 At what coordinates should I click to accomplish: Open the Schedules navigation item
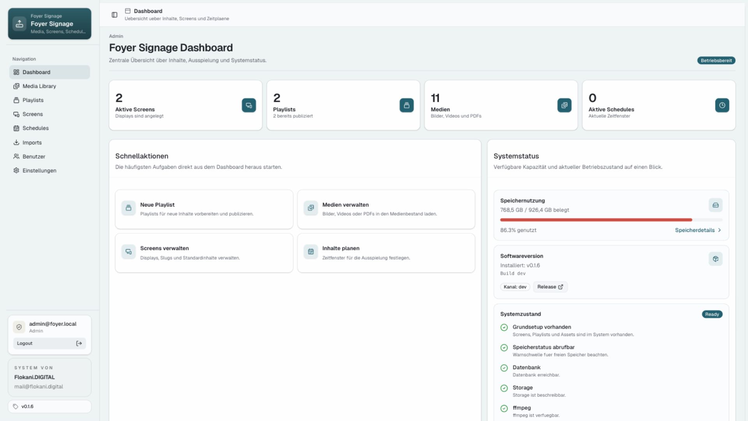[x=49, y=128]
